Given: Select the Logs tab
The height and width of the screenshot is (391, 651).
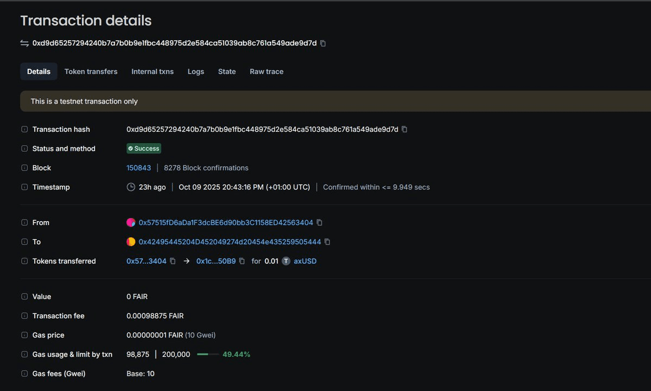Looking at the screenshot, I should 196,72.
